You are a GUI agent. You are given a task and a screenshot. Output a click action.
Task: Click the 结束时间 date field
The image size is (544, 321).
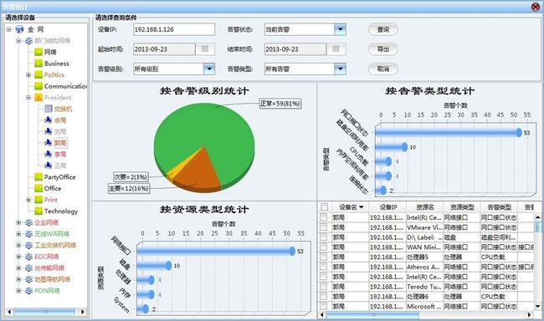click(x=295, y=49)
